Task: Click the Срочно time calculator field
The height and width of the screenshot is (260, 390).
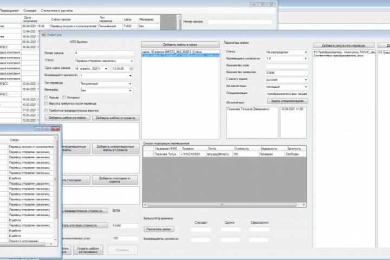Action: 230,230
